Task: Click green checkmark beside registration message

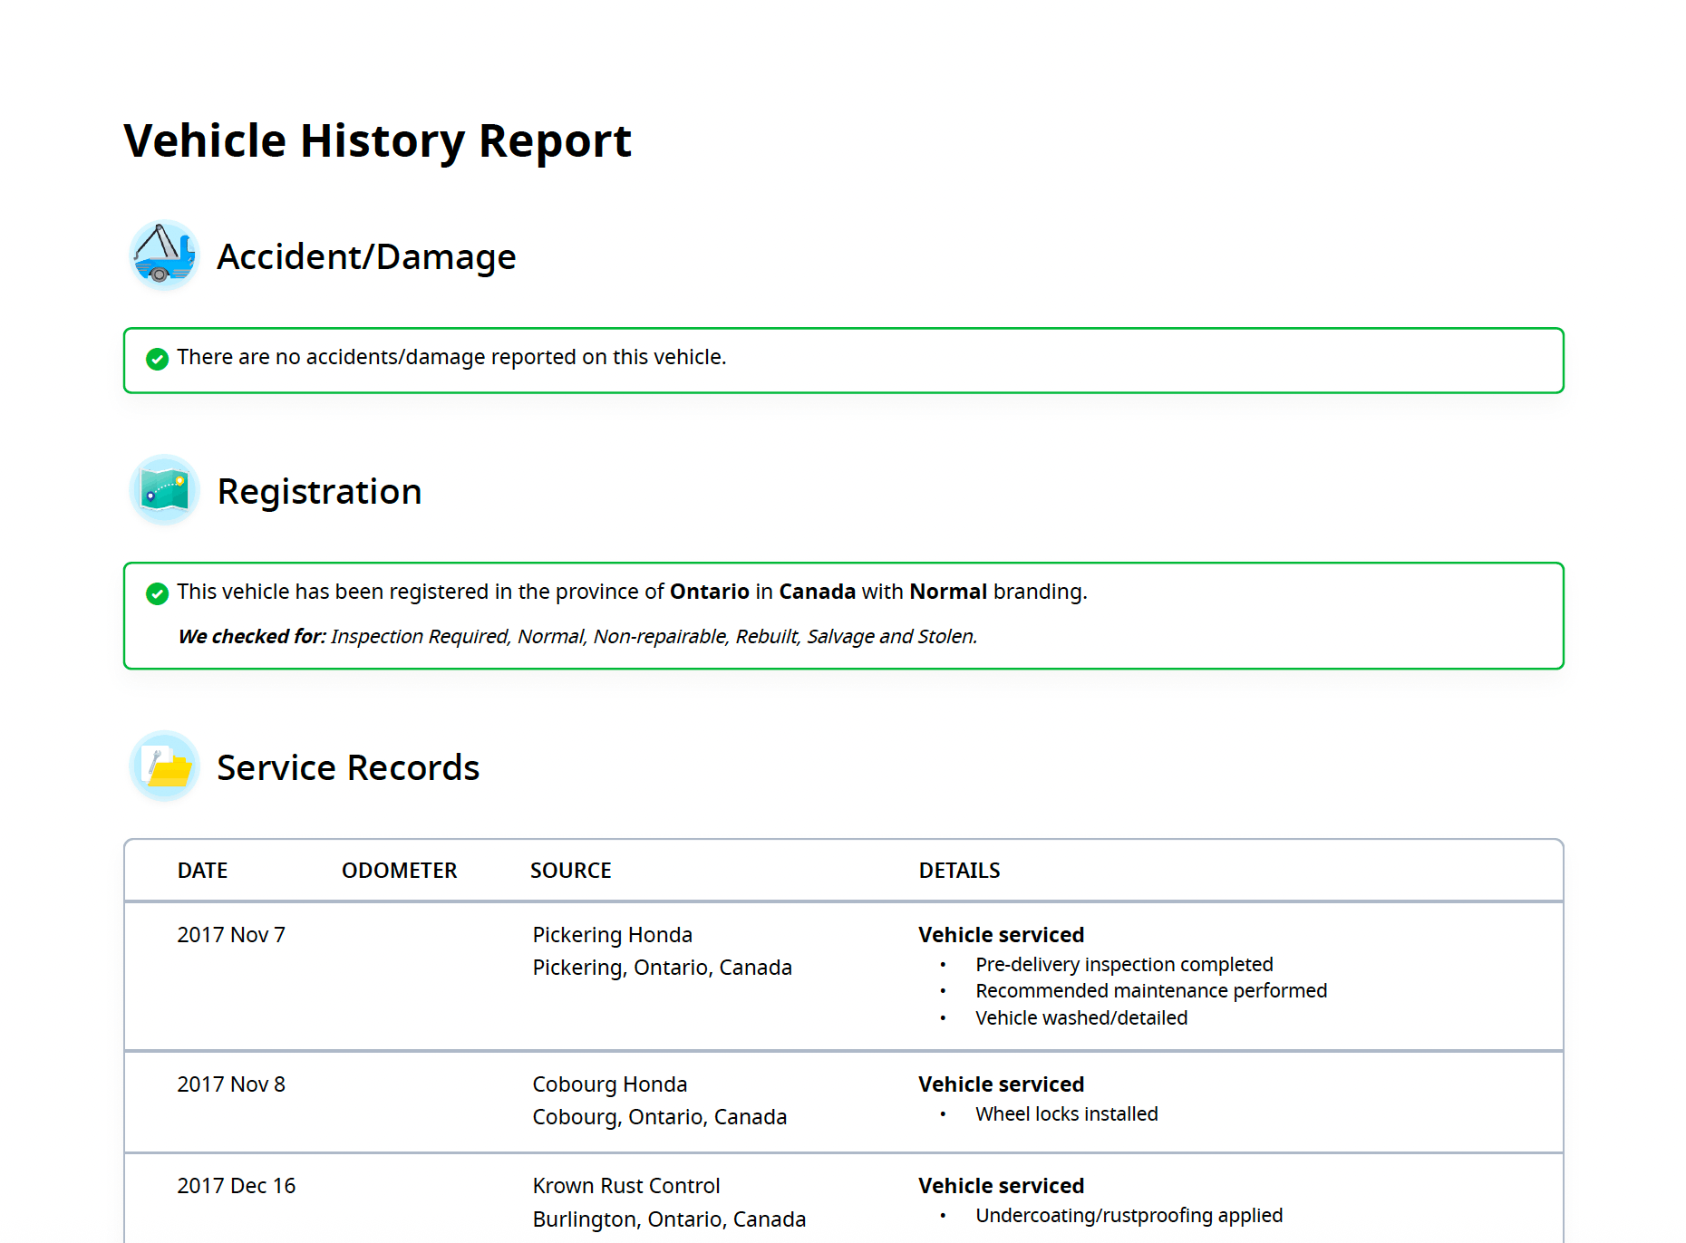Action: [x=157, y=593]
